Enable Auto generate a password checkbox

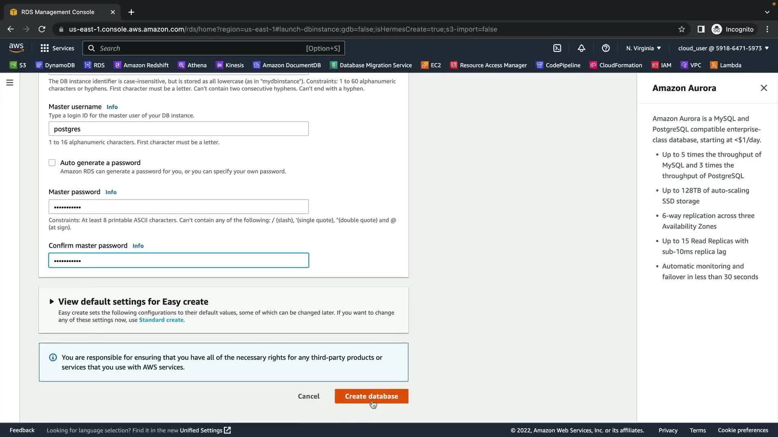pos(52,163)
